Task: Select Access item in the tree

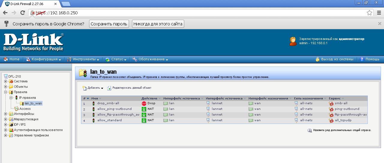Action: click(25, 109)
